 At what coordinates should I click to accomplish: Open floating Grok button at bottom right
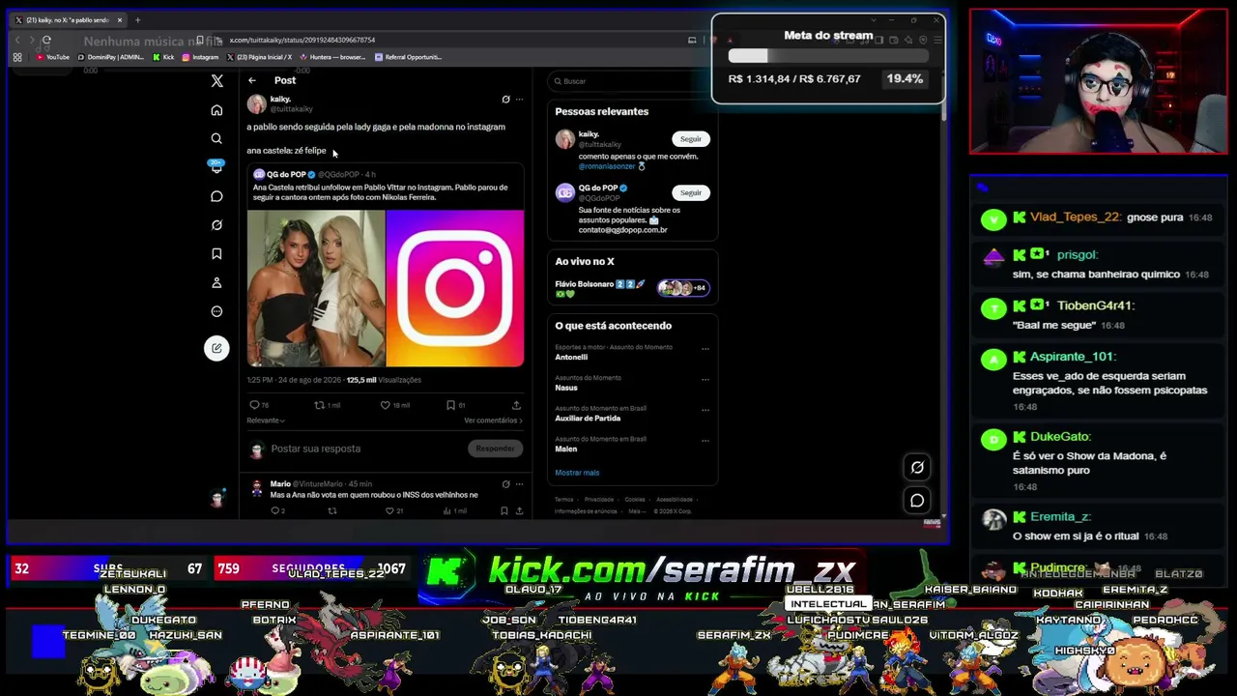point(917,468)
